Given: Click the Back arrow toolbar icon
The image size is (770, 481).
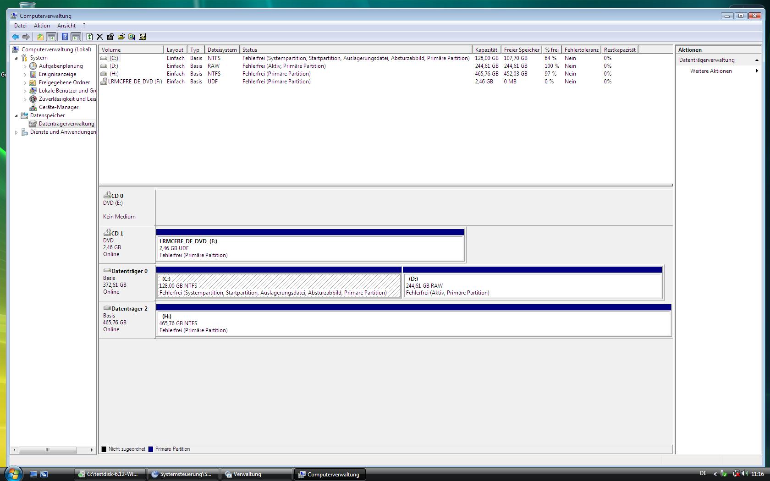Looking at the screenshot, I should tap(16, 37).
